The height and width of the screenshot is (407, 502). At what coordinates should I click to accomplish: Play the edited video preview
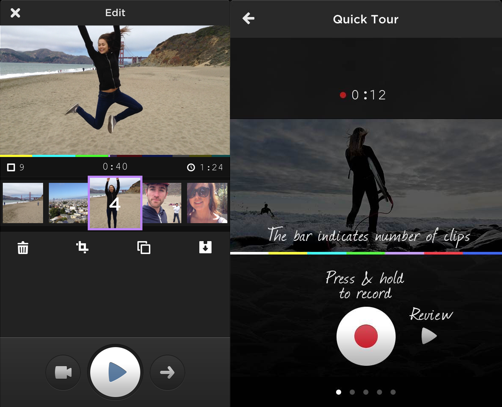115,372
